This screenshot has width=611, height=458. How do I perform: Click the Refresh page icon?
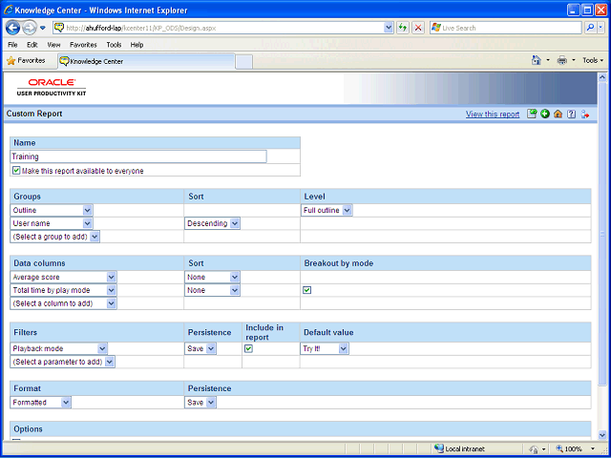(x=403, y=28)
